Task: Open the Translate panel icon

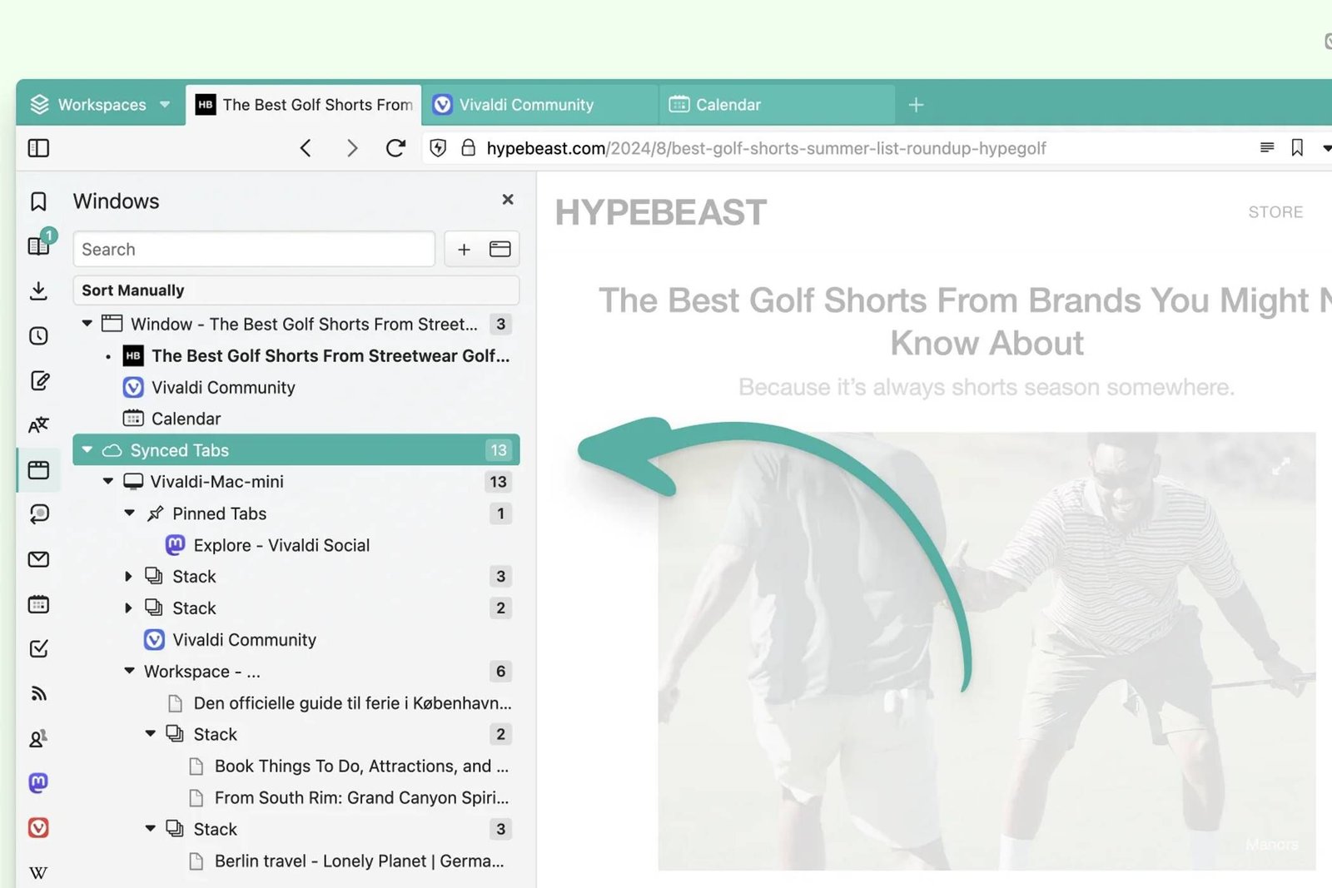Action: (x=38, y=425)
